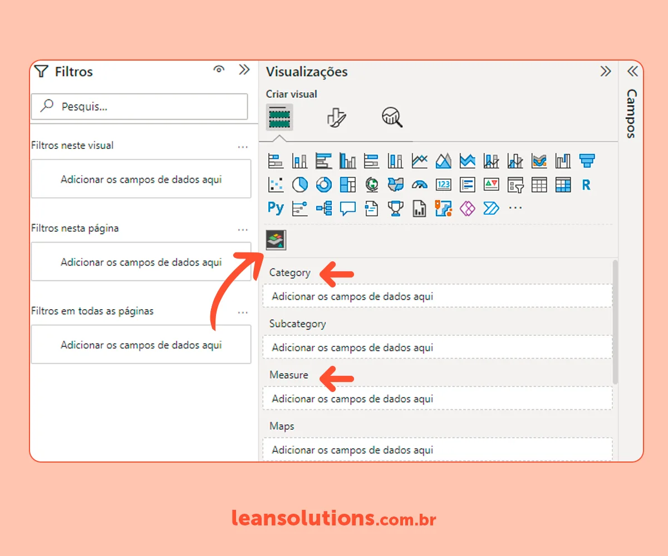The width and height of the screenshot is (668, 556).
Task: Choose the funnel chart visual
Action: 587,161
